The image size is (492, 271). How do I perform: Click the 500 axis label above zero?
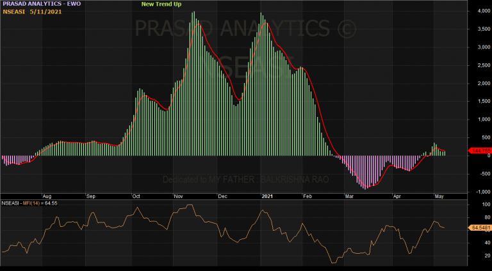(x=486, y=137)
